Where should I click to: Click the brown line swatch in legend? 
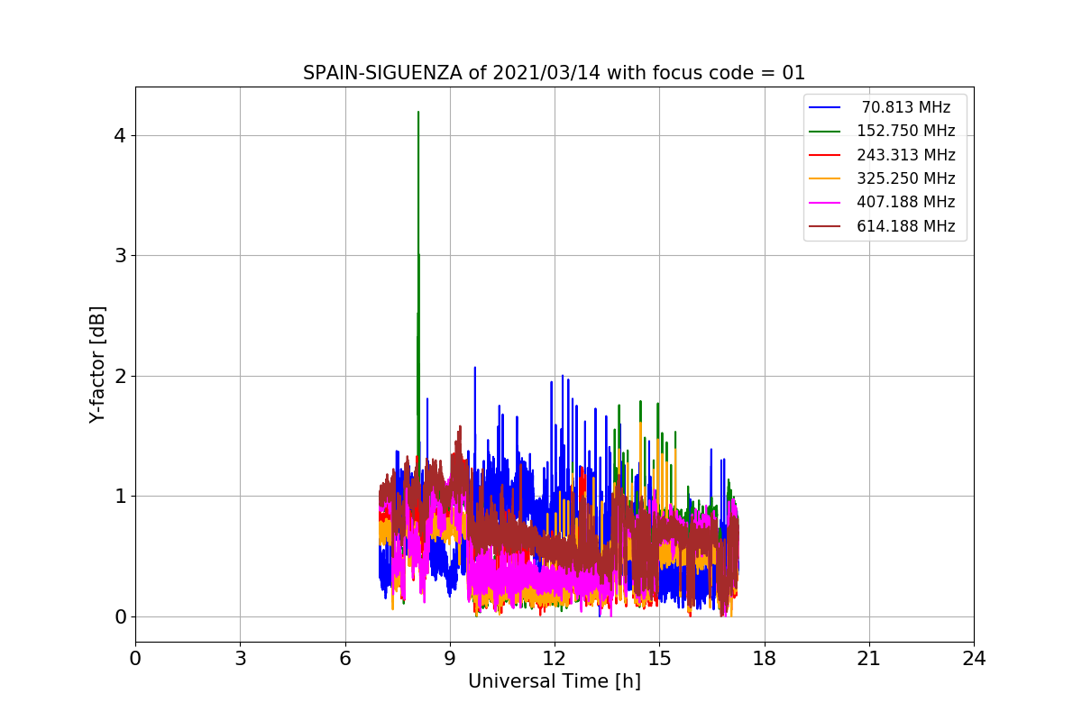pos(825,226)
